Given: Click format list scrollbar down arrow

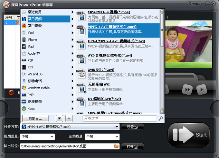Looking at the screenshot, I should click(x=162, y=111).
